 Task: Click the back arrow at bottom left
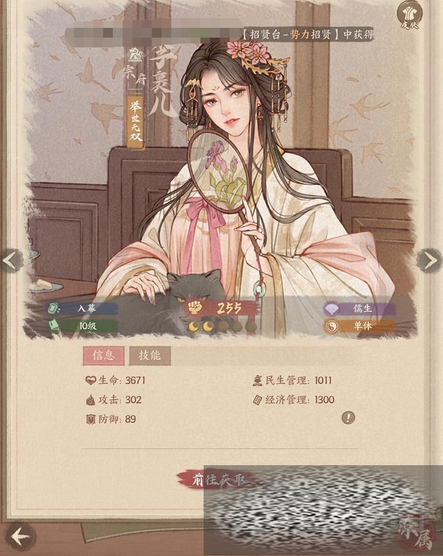[x=21, y=537]
